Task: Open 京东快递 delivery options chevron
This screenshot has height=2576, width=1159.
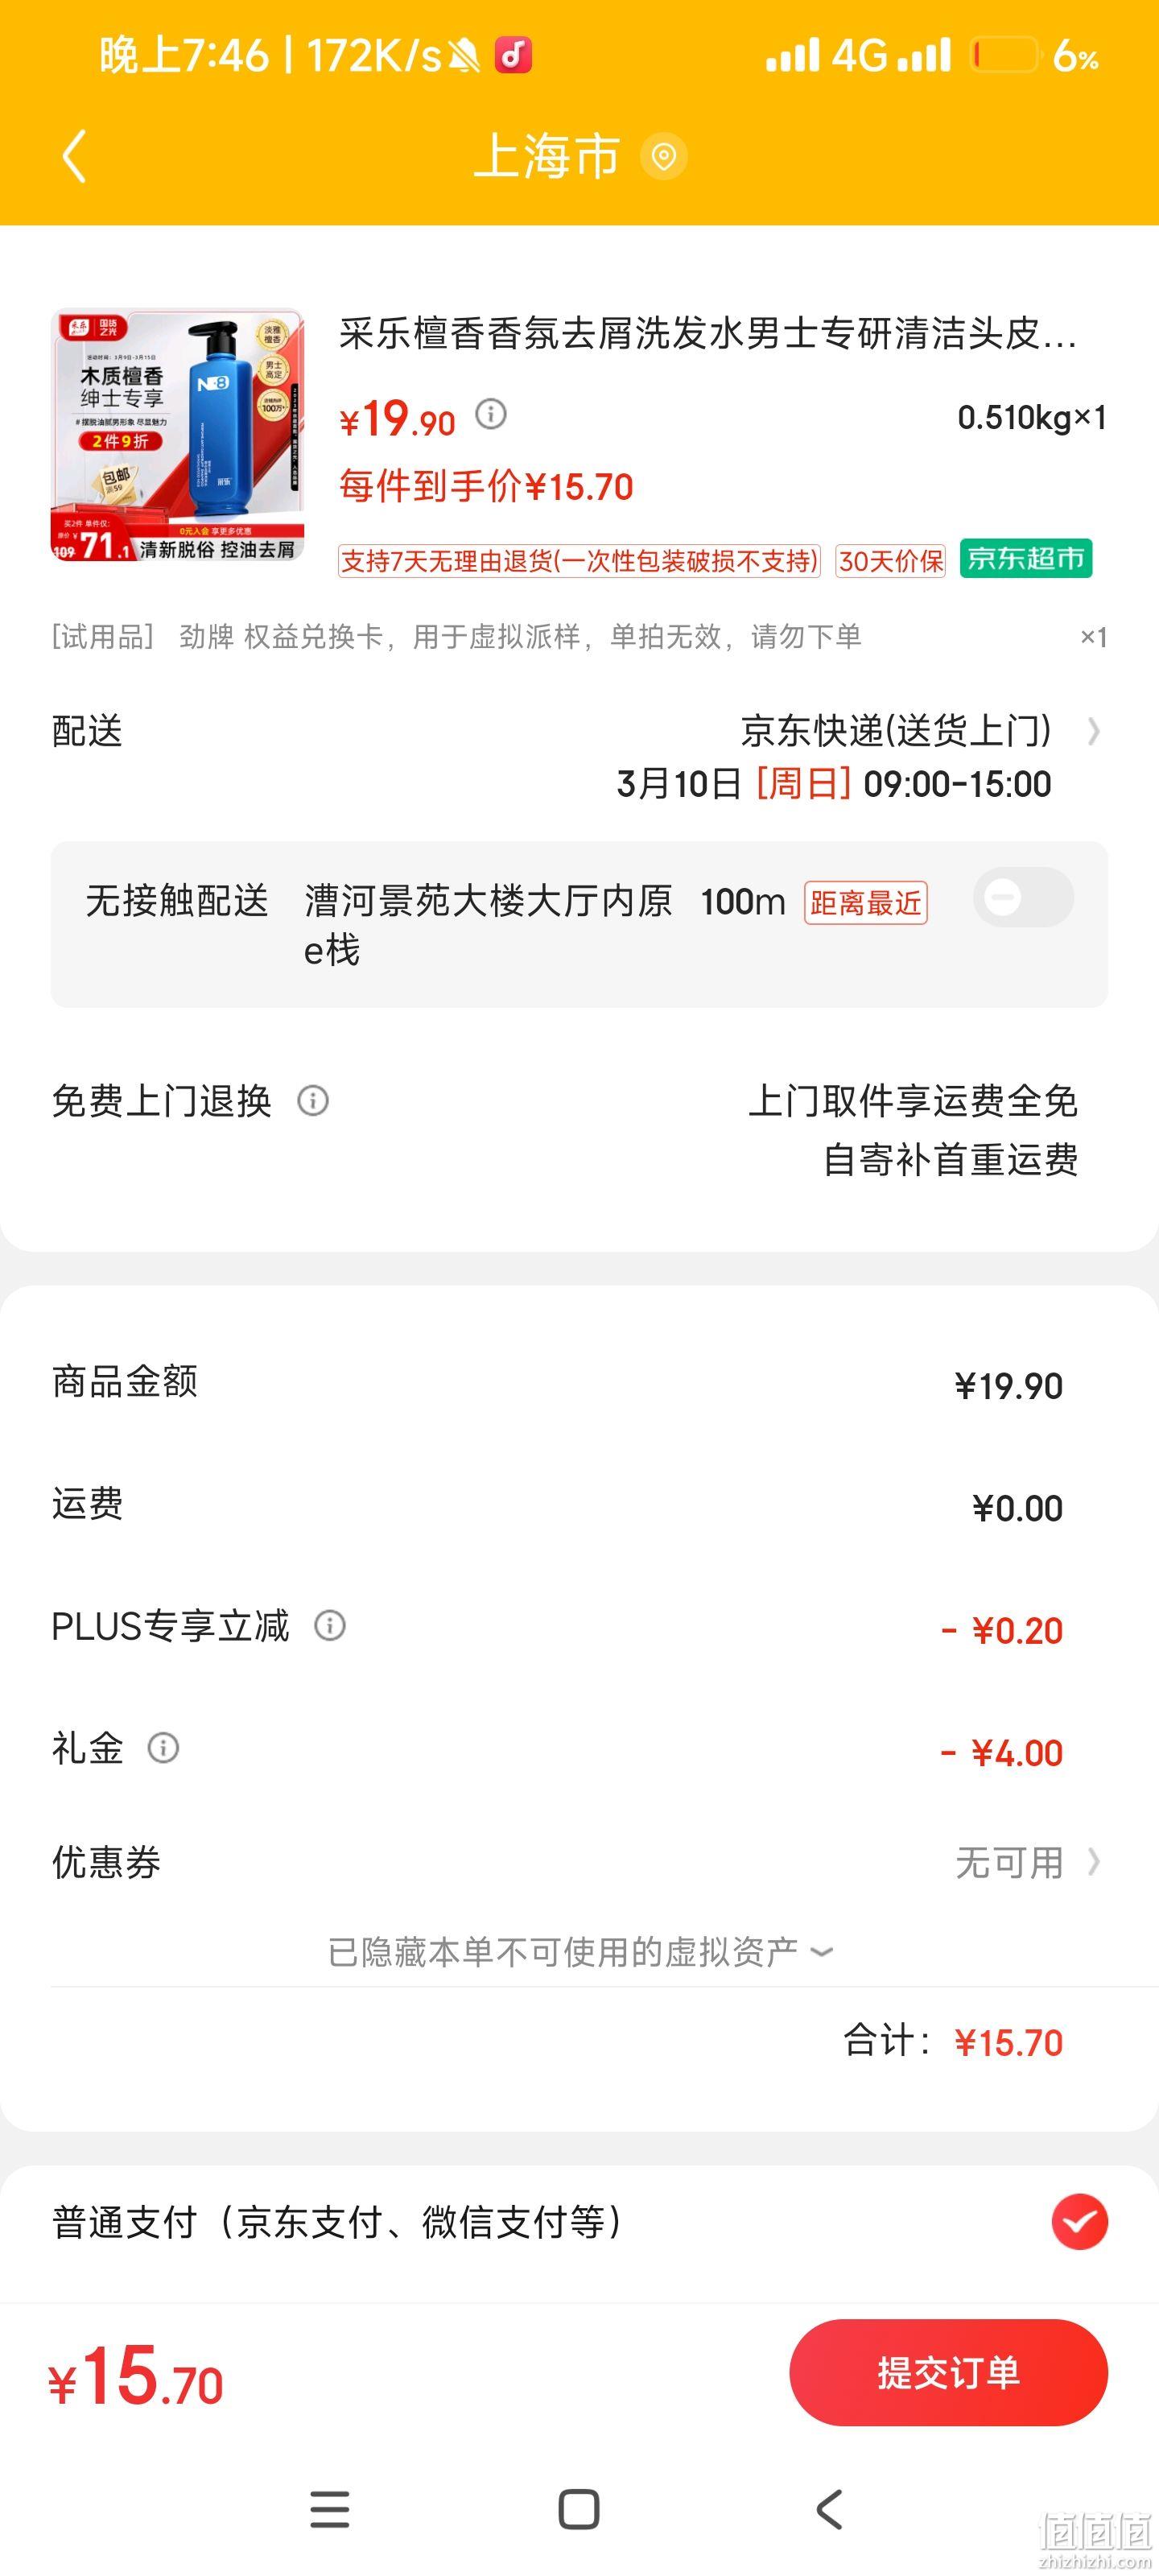Action: coord(1094,731)
